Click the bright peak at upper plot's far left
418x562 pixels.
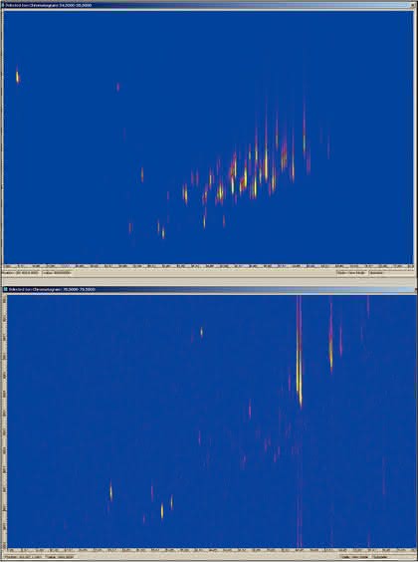click(17, 76)
